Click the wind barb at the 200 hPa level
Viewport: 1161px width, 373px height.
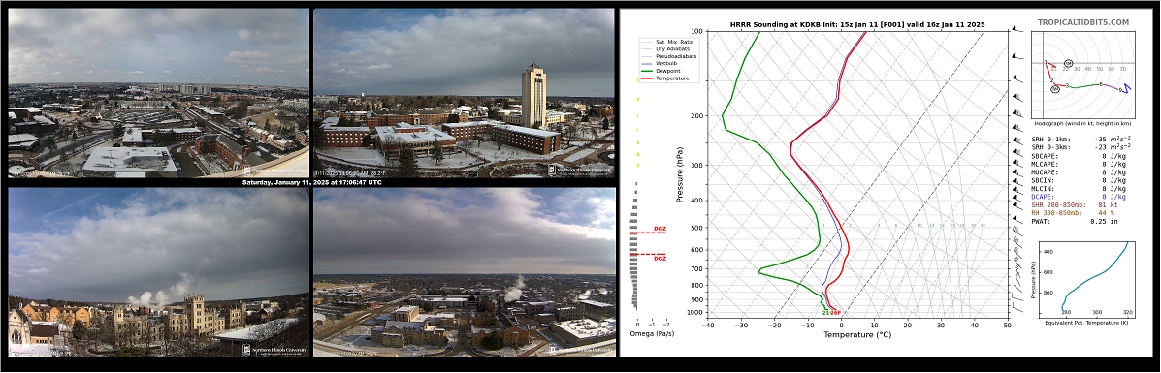point(1016,114)
